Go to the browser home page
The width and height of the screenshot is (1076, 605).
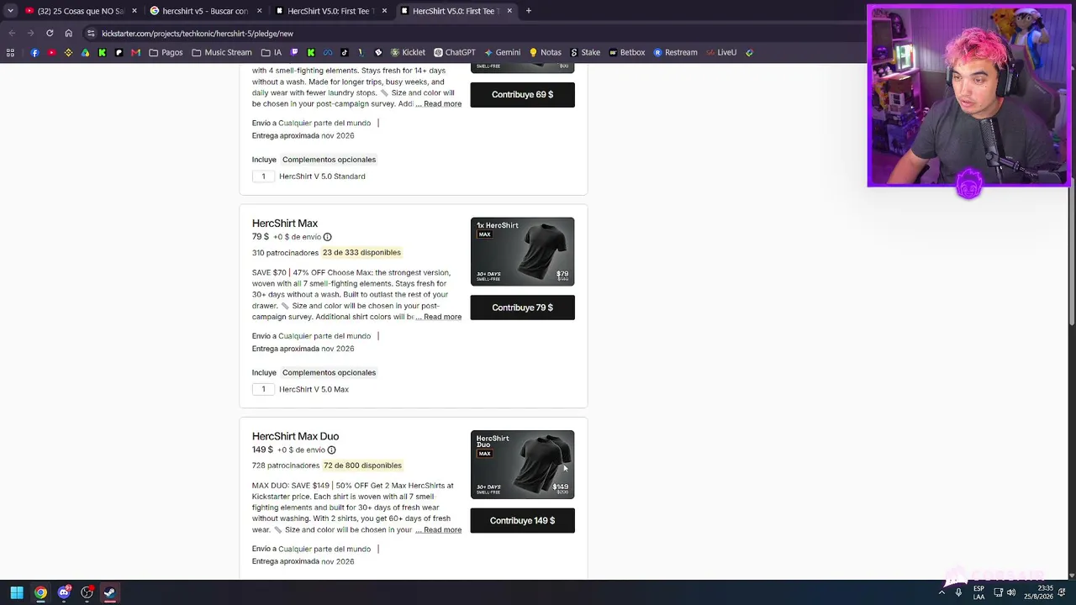click(69, 34)
